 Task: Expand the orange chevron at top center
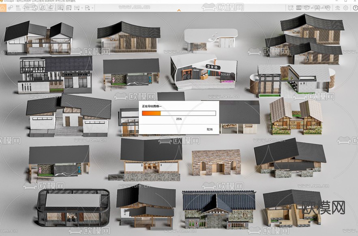(179, 10)
